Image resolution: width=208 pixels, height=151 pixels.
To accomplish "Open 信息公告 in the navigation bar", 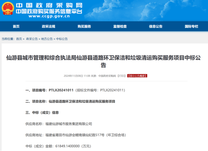I will point(156,26).
